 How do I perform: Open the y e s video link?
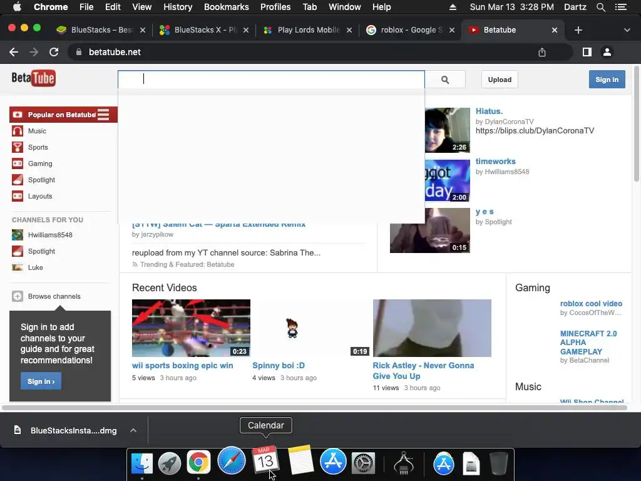(485, 212)
